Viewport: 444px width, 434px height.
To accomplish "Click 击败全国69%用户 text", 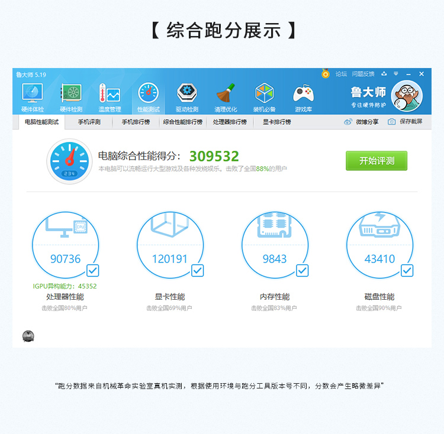I will coord(169,308).
